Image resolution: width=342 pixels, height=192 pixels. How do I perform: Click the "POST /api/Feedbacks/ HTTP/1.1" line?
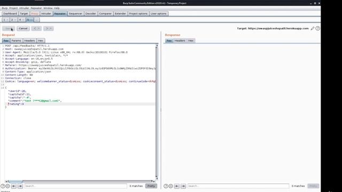(27, 46)
